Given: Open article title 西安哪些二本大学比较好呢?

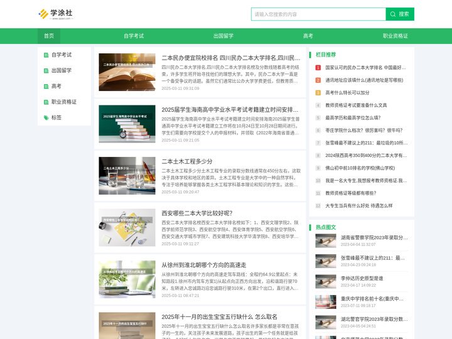Looking at the screenshot, I should tap(197, 213).
